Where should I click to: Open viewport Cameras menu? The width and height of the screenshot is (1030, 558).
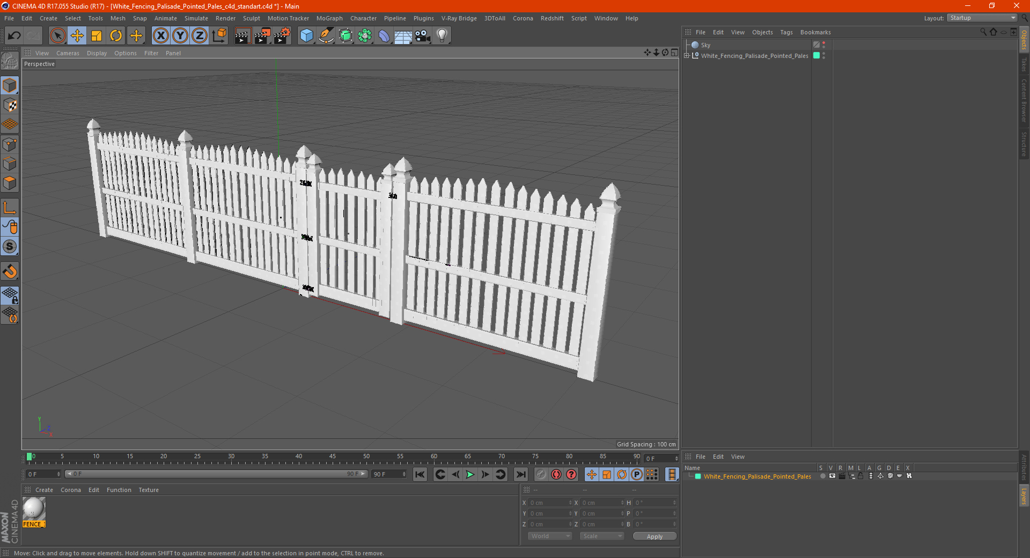(68, 53)
